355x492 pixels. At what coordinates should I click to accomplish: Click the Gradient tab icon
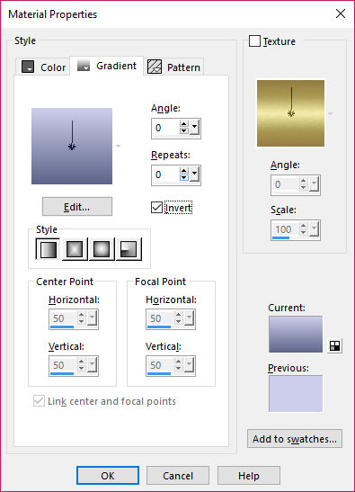(84, 65)
